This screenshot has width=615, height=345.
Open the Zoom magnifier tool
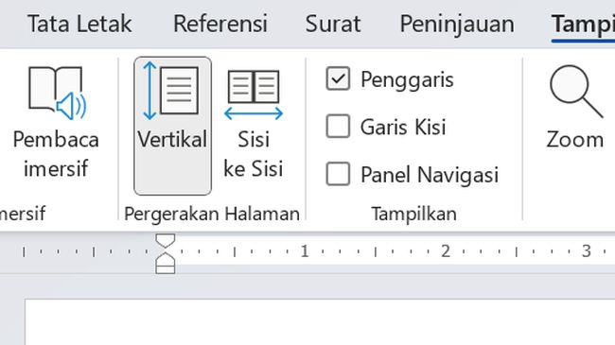tap(575, 92)
